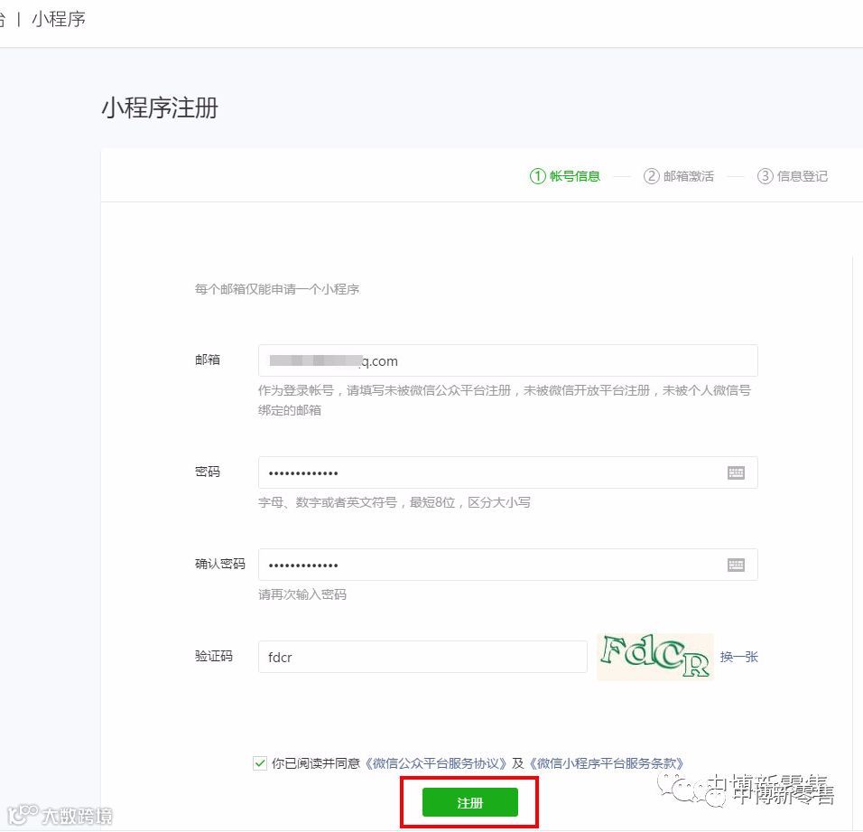The width and height of the screenshot is (863, 832).
Task: Open 微信公众平台服务协议 link
Action: (x=435, y=763)
